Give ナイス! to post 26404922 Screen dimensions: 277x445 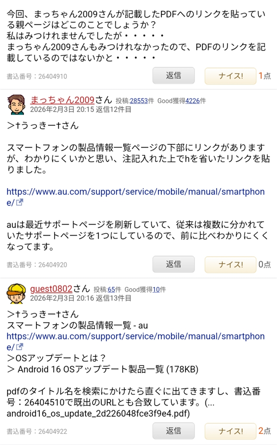(x=230, y=431)
